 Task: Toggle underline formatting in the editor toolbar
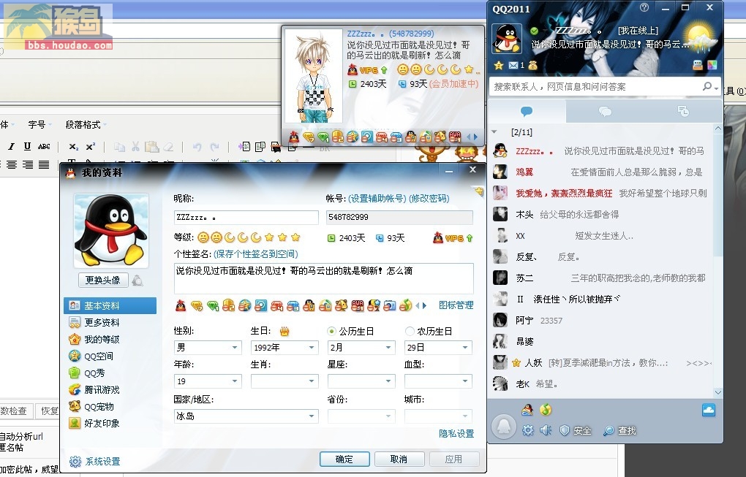(27, 147)
